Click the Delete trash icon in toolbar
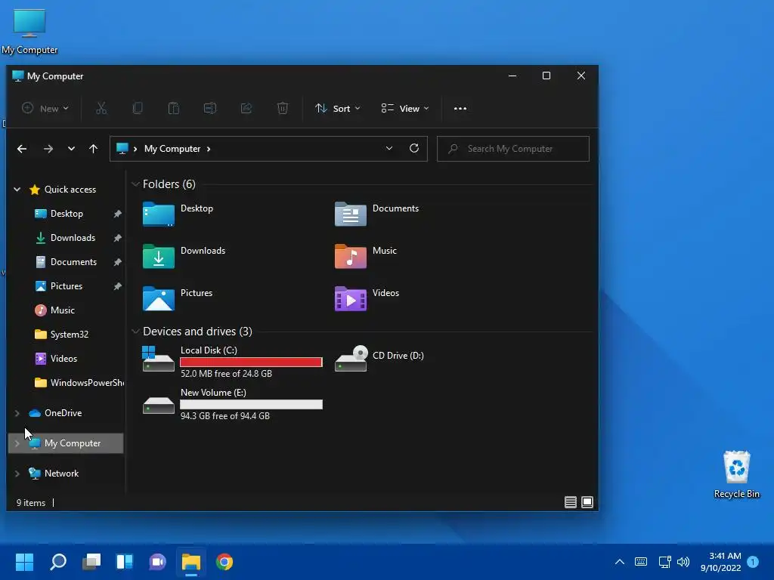The width and height of the screenshot is (774, 580). [x=283, y=109]
